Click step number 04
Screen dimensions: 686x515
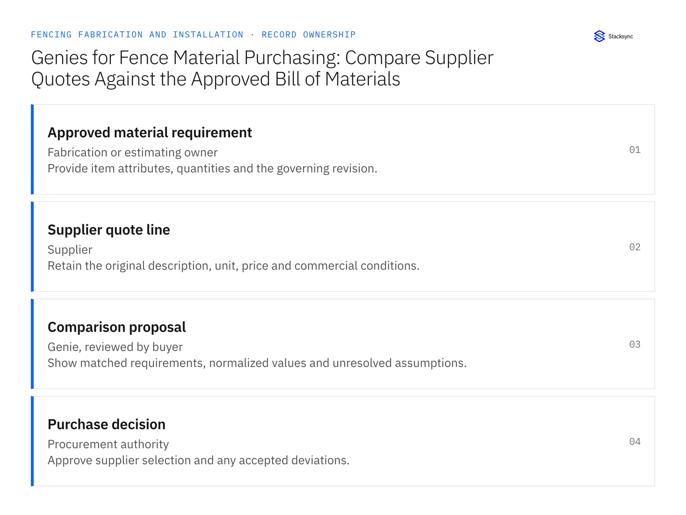635,441
